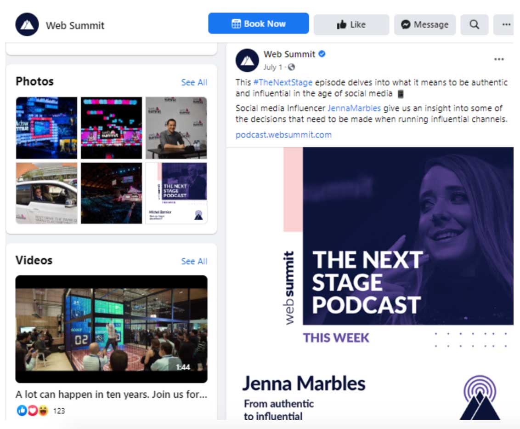
Task: Open page search with magnifier icon
Action: (x=474, y=24)
